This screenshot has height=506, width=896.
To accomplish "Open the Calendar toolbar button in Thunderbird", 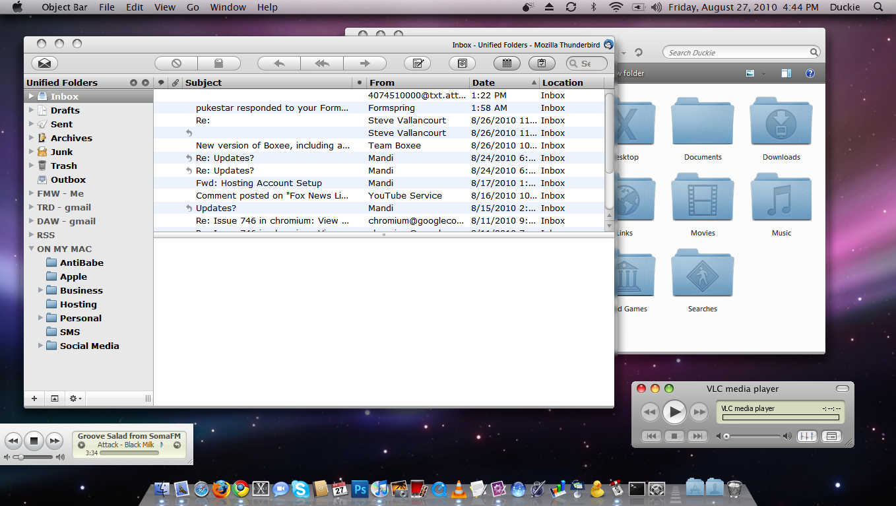I will click(x=507, y=63).
